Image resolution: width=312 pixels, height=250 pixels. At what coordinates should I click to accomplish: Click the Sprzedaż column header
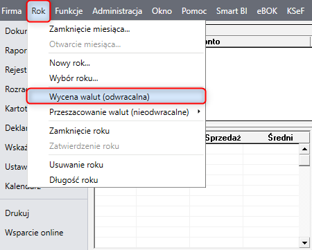[223, 138]
